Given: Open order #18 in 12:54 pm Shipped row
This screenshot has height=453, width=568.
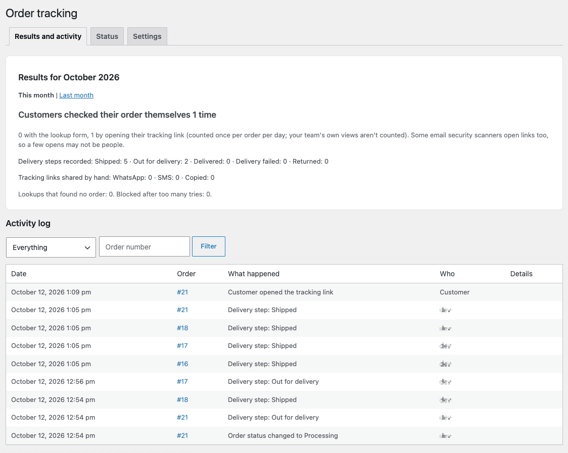Looking at the screenshot, I should (182, 400).
